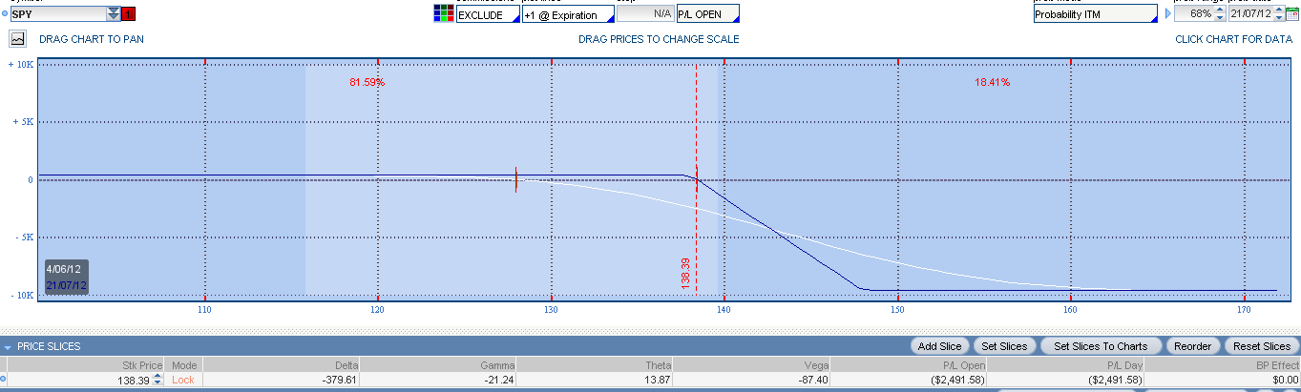The height and width of the screenshot is (392, 1301).
Task: Click the red alert badge next to SPY
Action: pos(130,14)
